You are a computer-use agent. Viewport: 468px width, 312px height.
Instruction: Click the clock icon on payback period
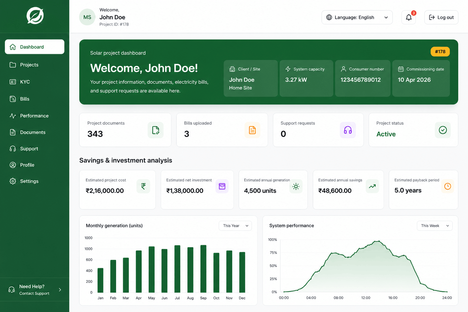[x=448, y=186]
